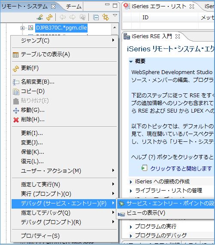
Task: Click the クリックすると開始します link
Action: coord(181,168)
